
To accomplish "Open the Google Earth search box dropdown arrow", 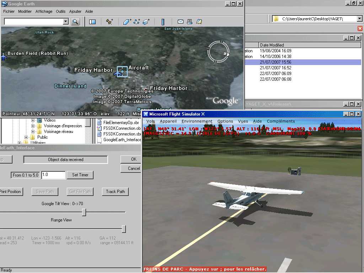I will point(65,22).
